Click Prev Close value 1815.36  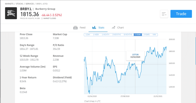pos(24,38)
